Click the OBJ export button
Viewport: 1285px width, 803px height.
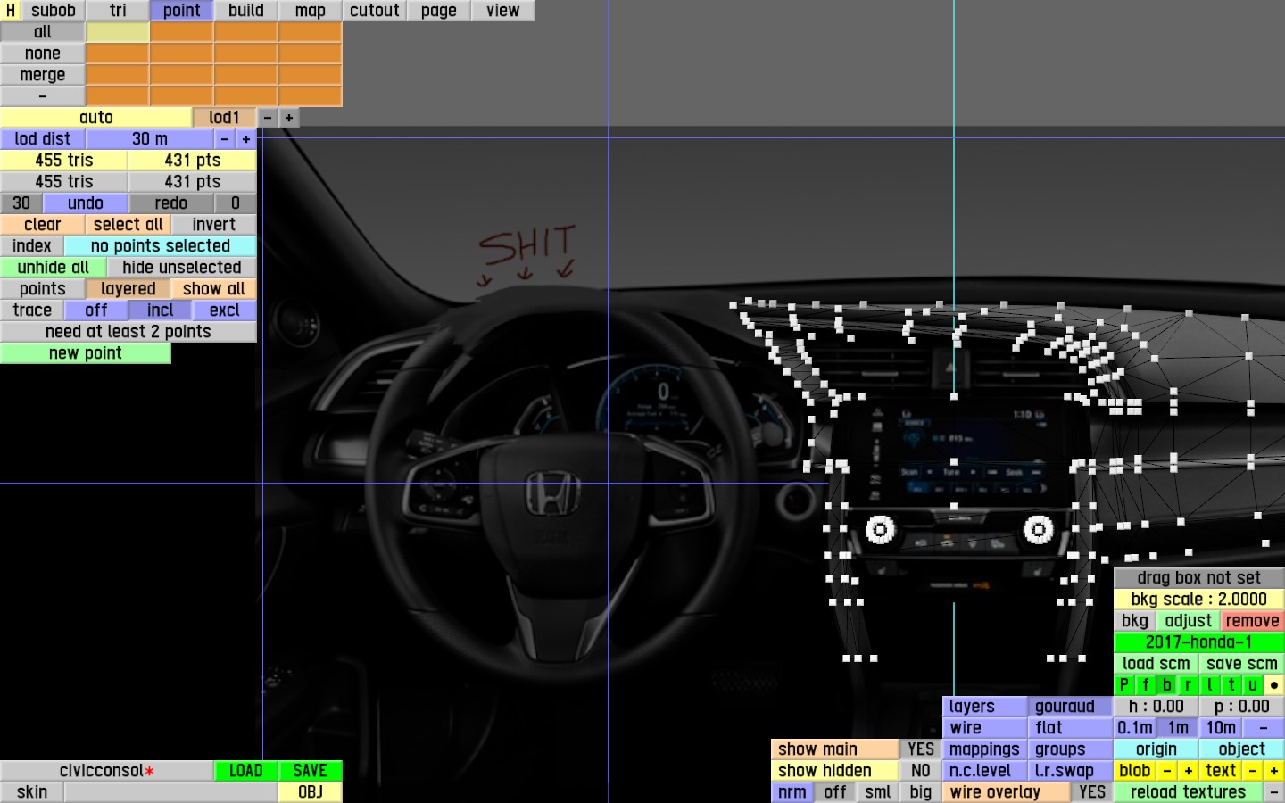tap(311, 792)
